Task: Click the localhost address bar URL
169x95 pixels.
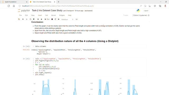Action: click(x=58, y=6)
